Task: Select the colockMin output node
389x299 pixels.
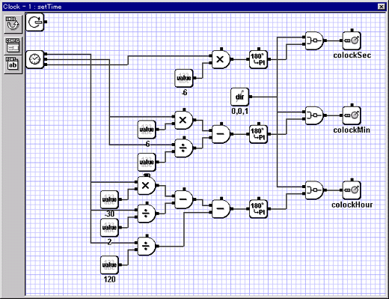Action: [352, 115]
